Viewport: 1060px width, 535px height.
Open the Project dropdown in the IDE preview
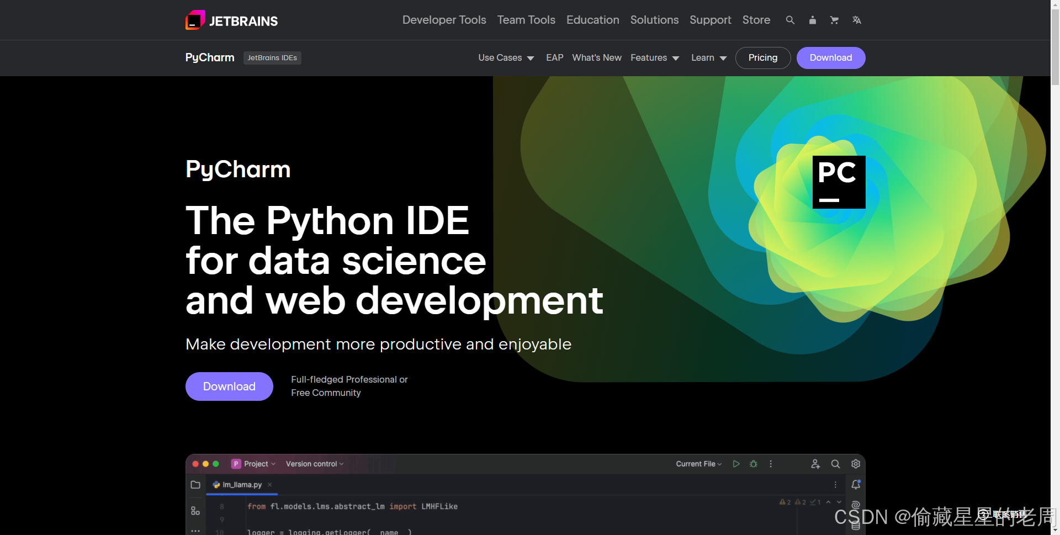[x=260, y=464]
